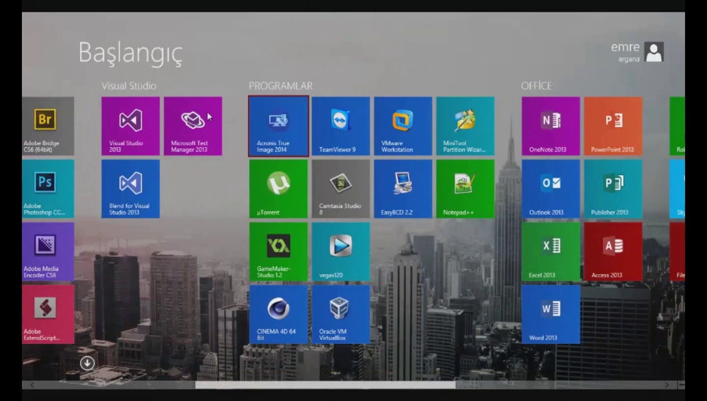Image resolution: width=707 pixels, height=401 pixels.
Task: Launch VMware Workstation tile
Action: point(403,126)
